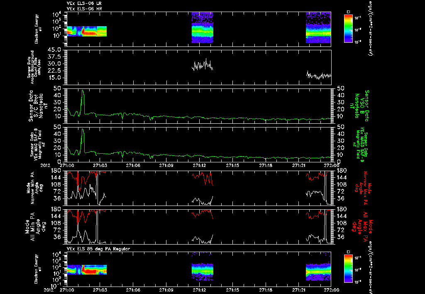The height and width of the screenshot is (294, 425).
Task: Click the "271:18" label on the middle time axis
Action: [266, 165]
